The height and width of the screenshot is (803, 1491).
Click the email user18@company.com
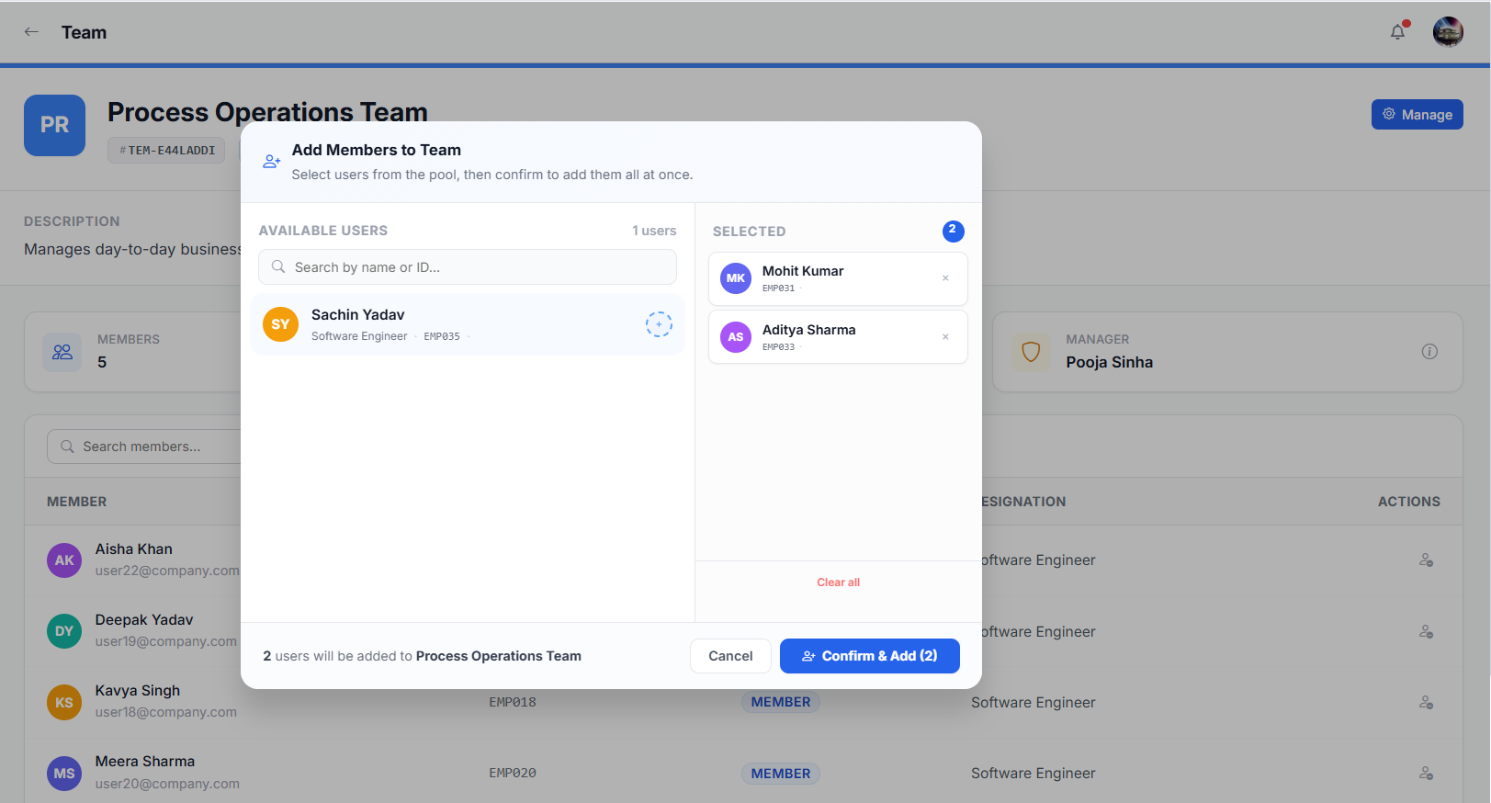point(166,712)
